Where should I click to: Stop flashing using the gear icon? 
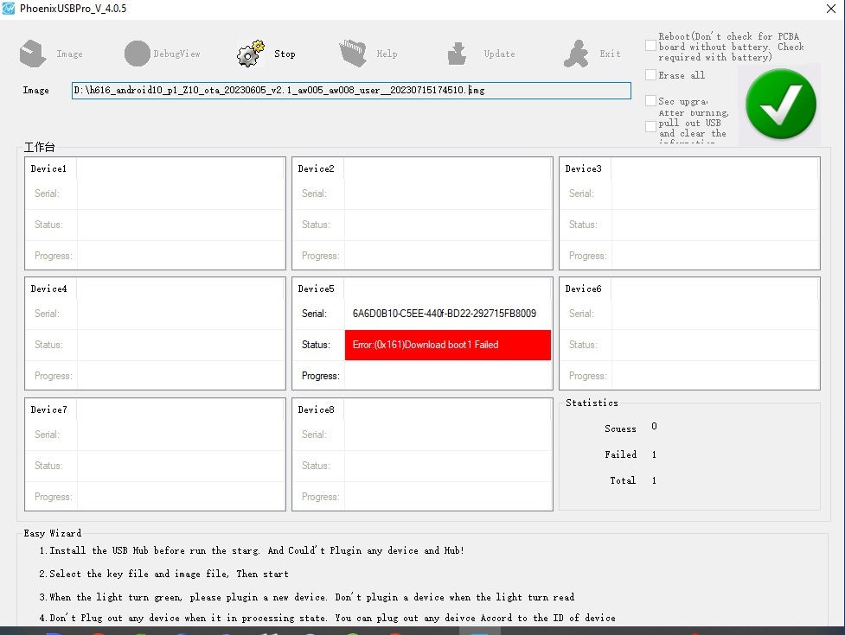(250, 54)
